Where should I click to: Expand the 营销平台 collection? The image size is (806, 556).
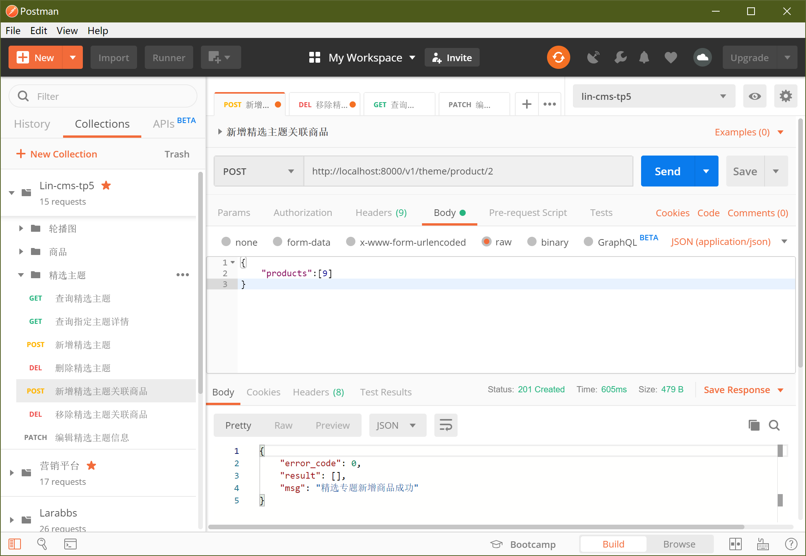[x=12, y=472]
